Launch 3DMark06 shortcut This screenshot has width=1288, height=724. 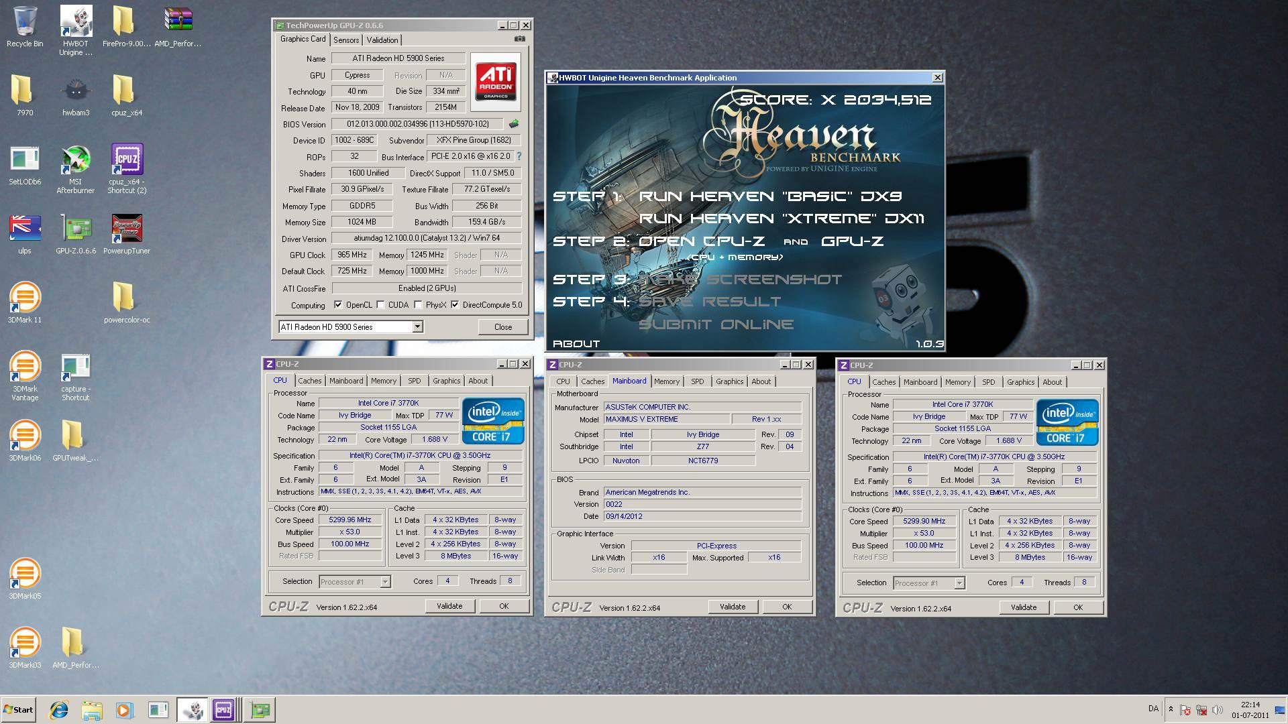pos(25,441)
